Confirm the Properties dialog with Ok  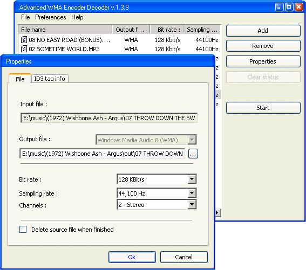[x=132, y=257]
